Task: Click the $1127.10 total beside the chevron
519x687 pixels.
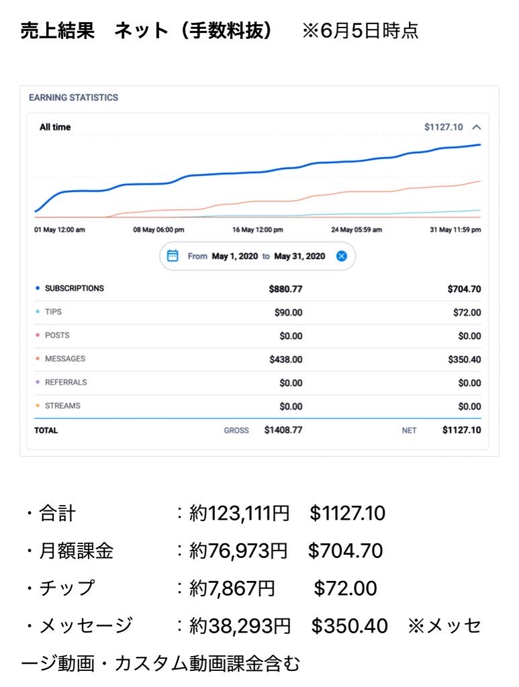Action: [x=443, y=127]
